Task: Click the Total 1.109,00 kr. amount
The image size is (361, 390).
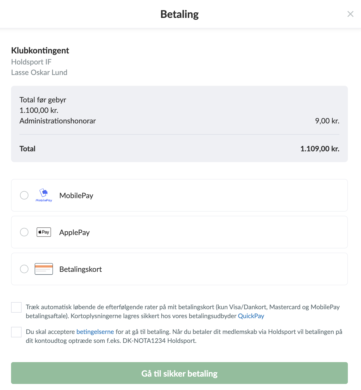Action: [x=320, y=149]
